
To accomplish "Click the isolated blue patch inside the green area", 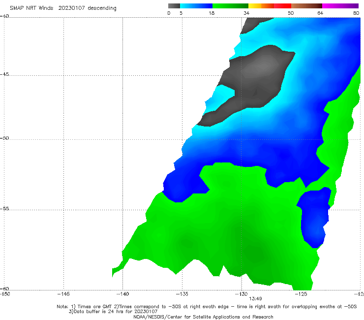I will tap(314, 217).
